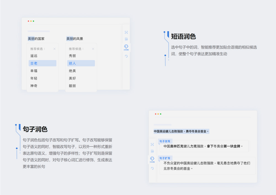Dismiss the left 推荐候选 panel with its ×

coord(55,49)
